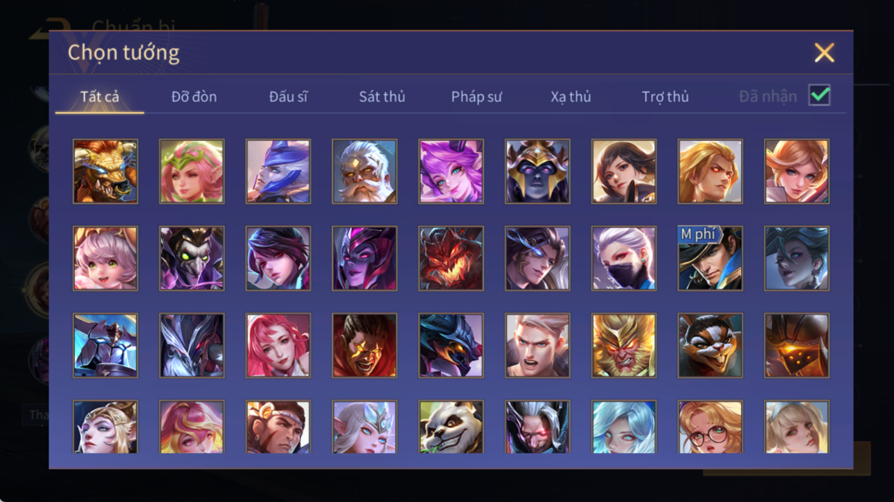Show the 'Pháp sư' heroes tab
Screen dimensions: 894x502
476,97
